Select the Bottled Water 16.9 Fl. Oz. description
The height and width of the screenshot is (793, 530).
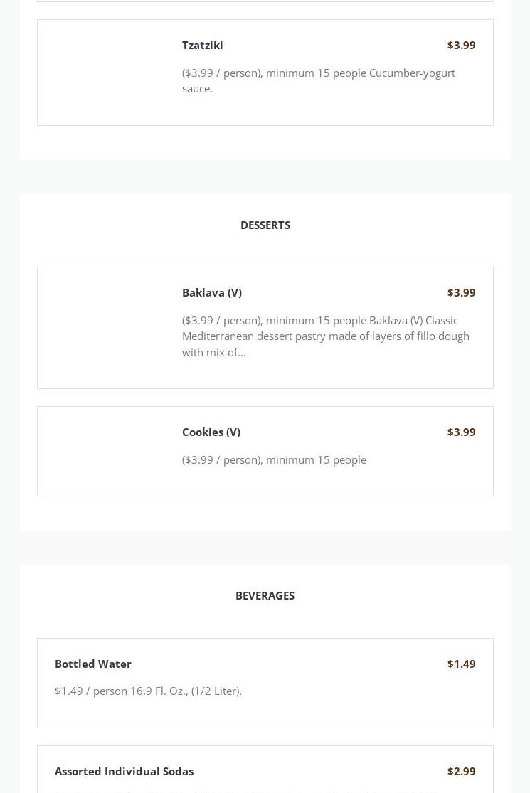[x=148, y=691]
